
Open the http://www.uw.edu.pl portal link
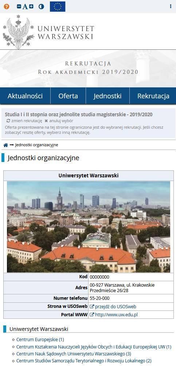coord(114,315)
